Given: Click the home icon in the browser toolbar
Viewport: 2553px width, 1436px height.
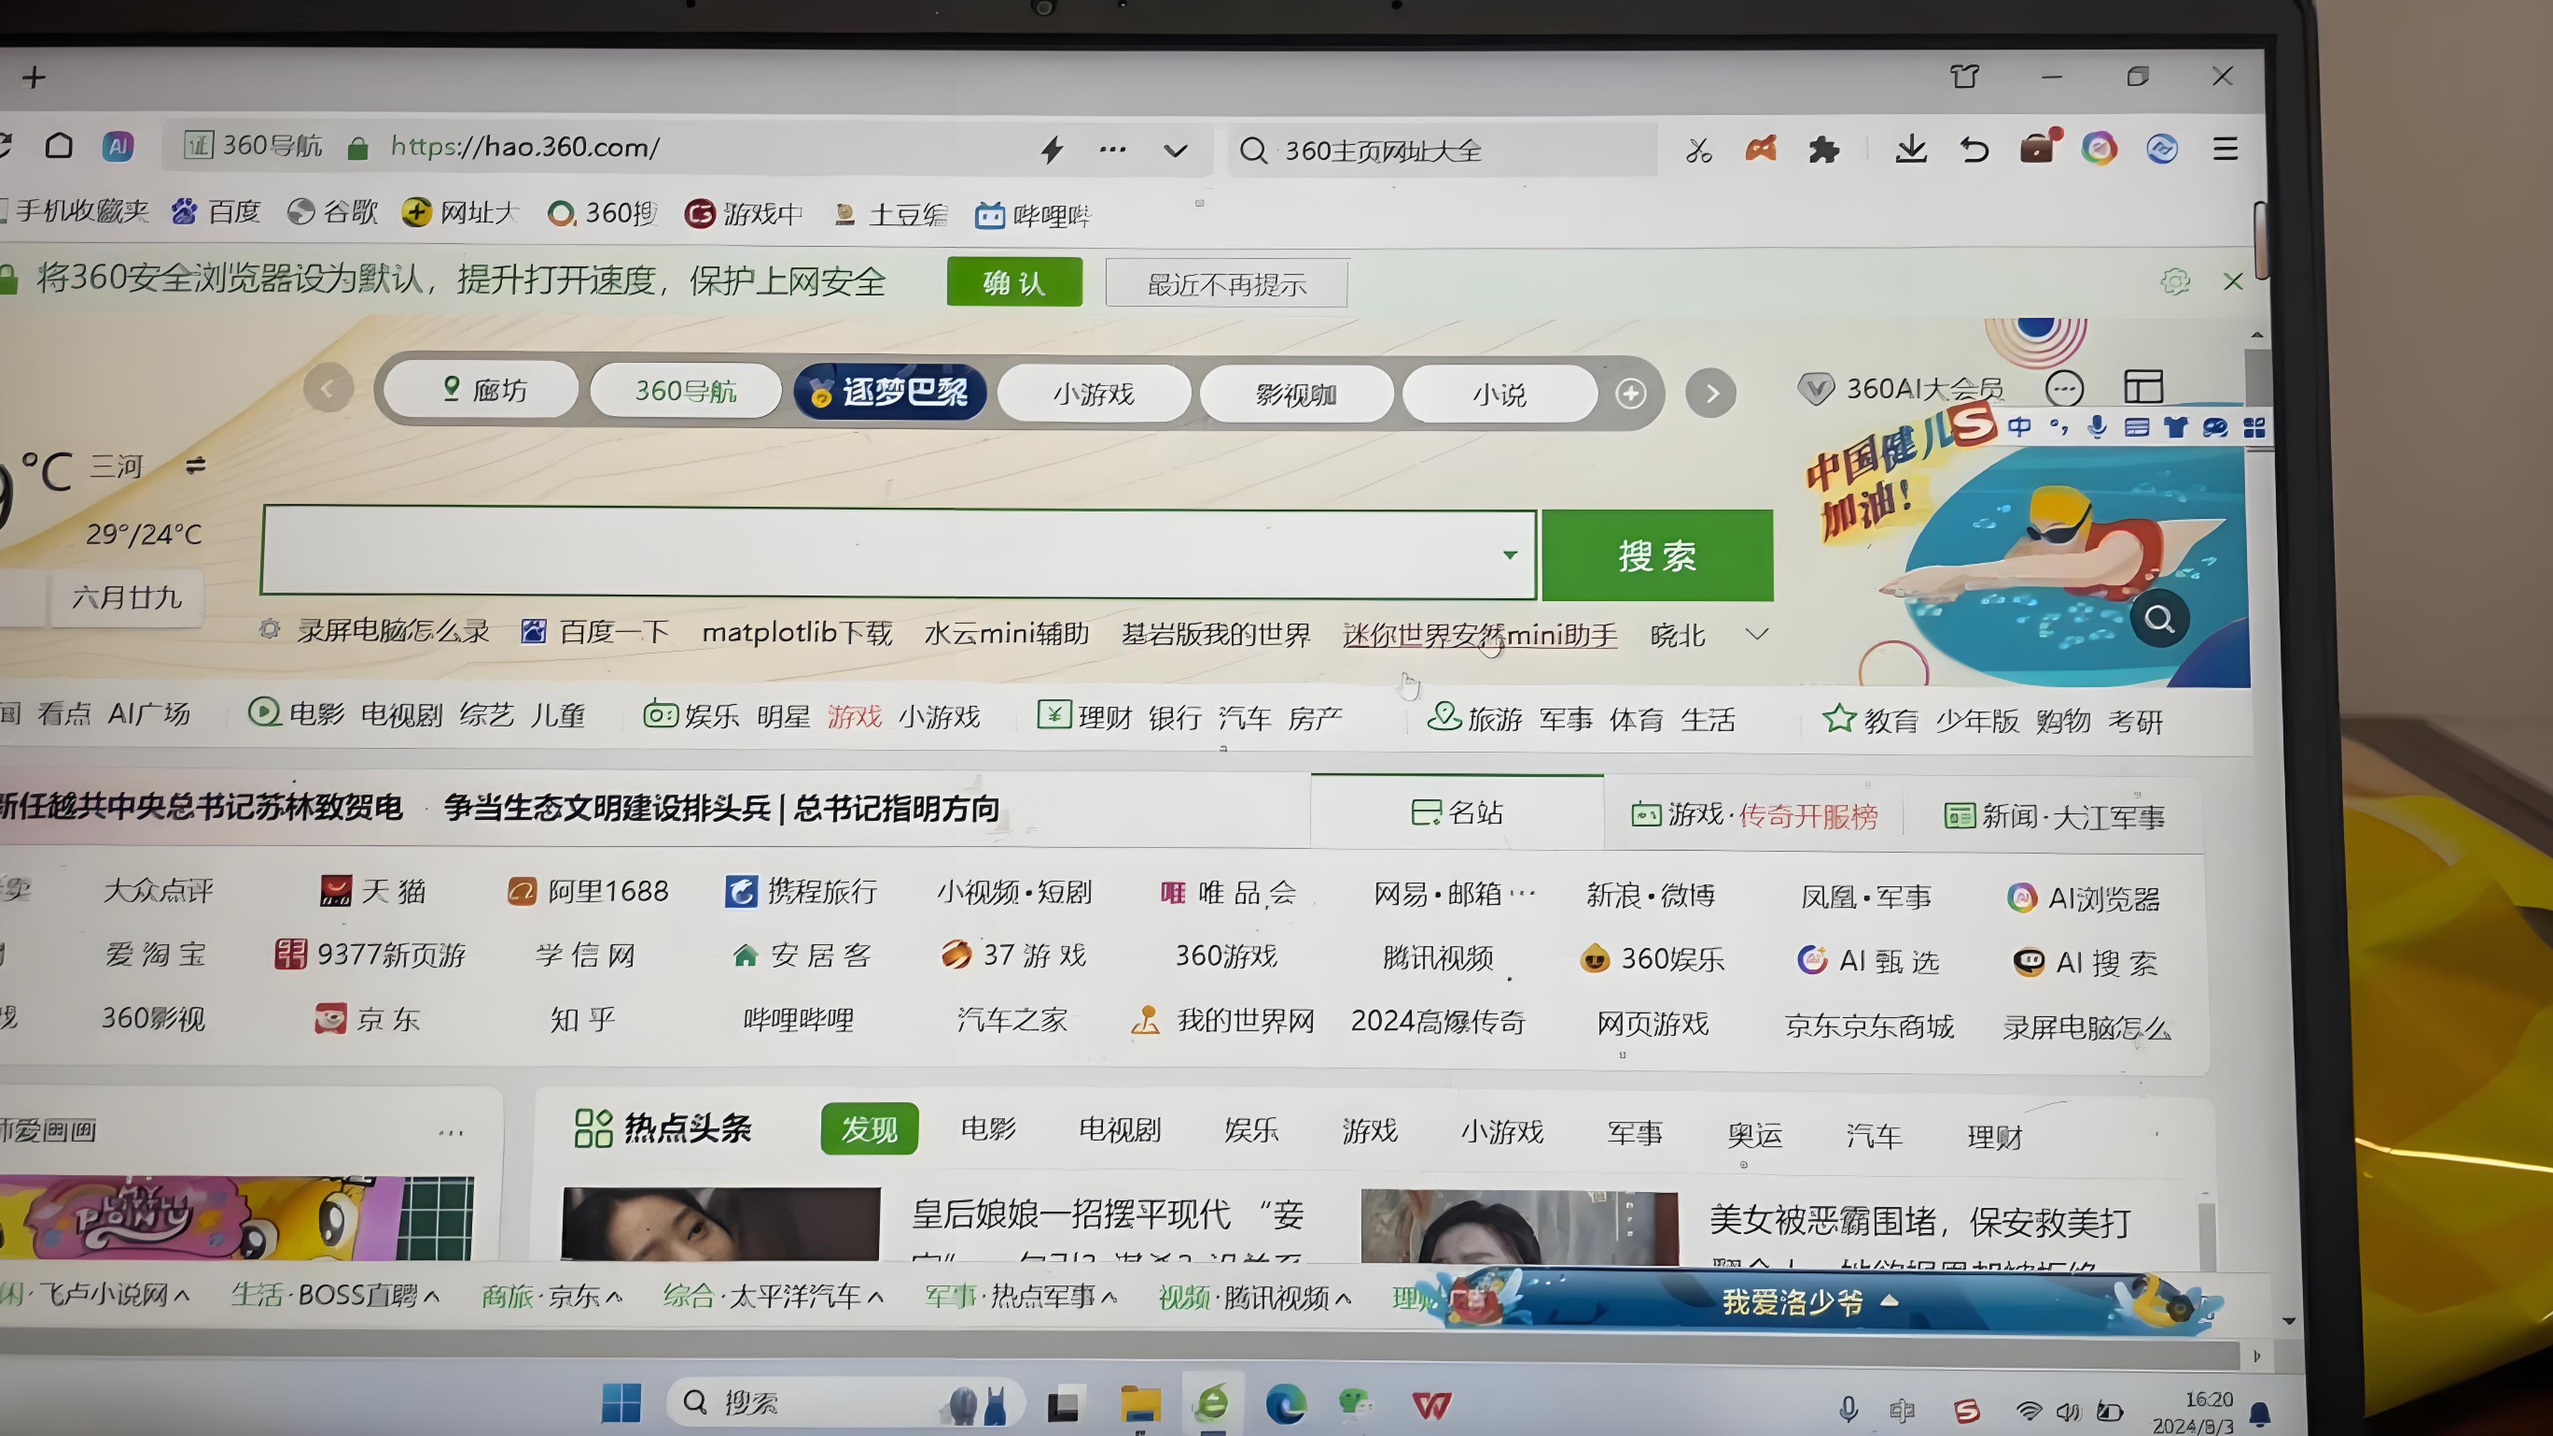Looking at the screenshot, I should pos(59,146).
